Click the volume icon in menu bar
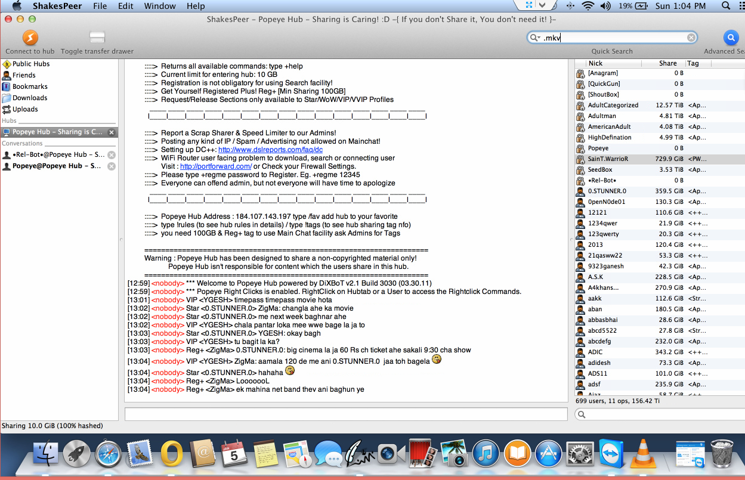Image resolution: width=745 pixels, height=480 pixels. point(606,6)
